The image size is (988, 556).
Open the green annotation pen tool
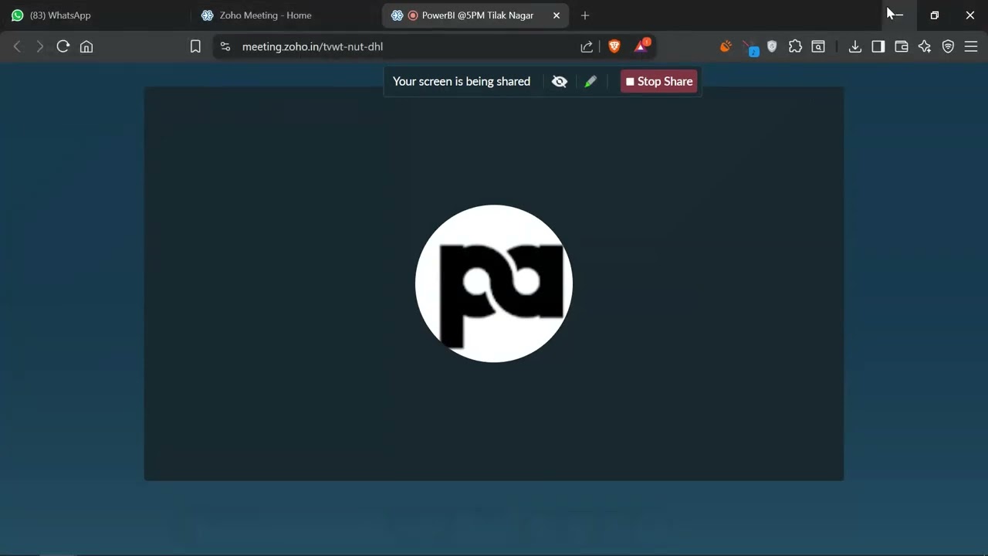pos(590,81)
